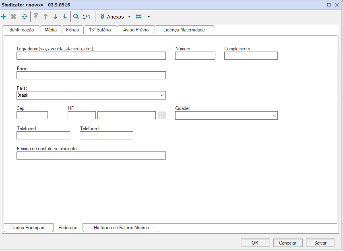Click into the Logradouro input field
This screenshot has width=343, height=251.
91,56
